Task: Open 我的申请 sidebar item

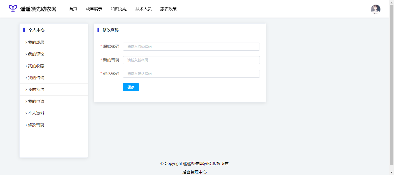Action: click(x=36, y=101)
